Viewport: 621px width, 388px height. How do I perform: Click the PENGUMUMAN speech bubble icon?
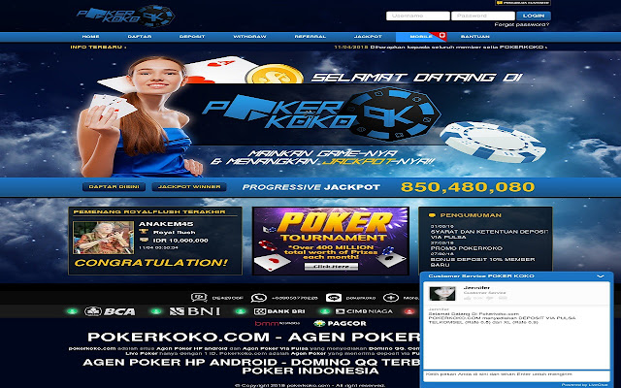pos(432,215)
